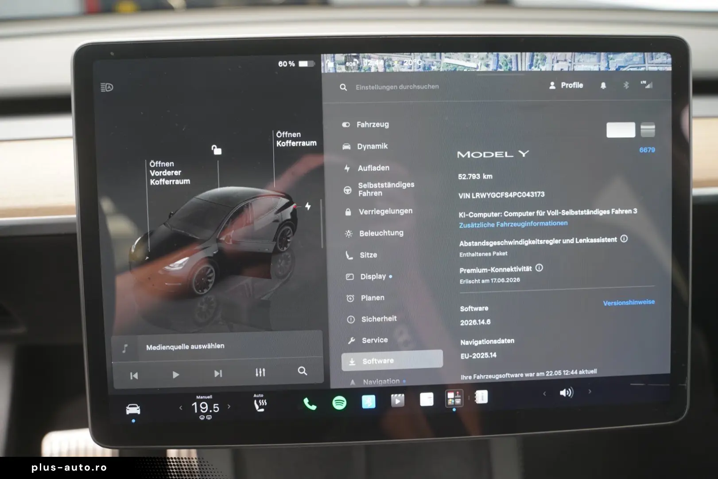Tap the 60 % battery indicator

296,64
